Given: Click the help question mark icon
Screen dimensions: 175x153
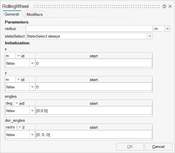Looking at the screenshot, I should [164, 6].
